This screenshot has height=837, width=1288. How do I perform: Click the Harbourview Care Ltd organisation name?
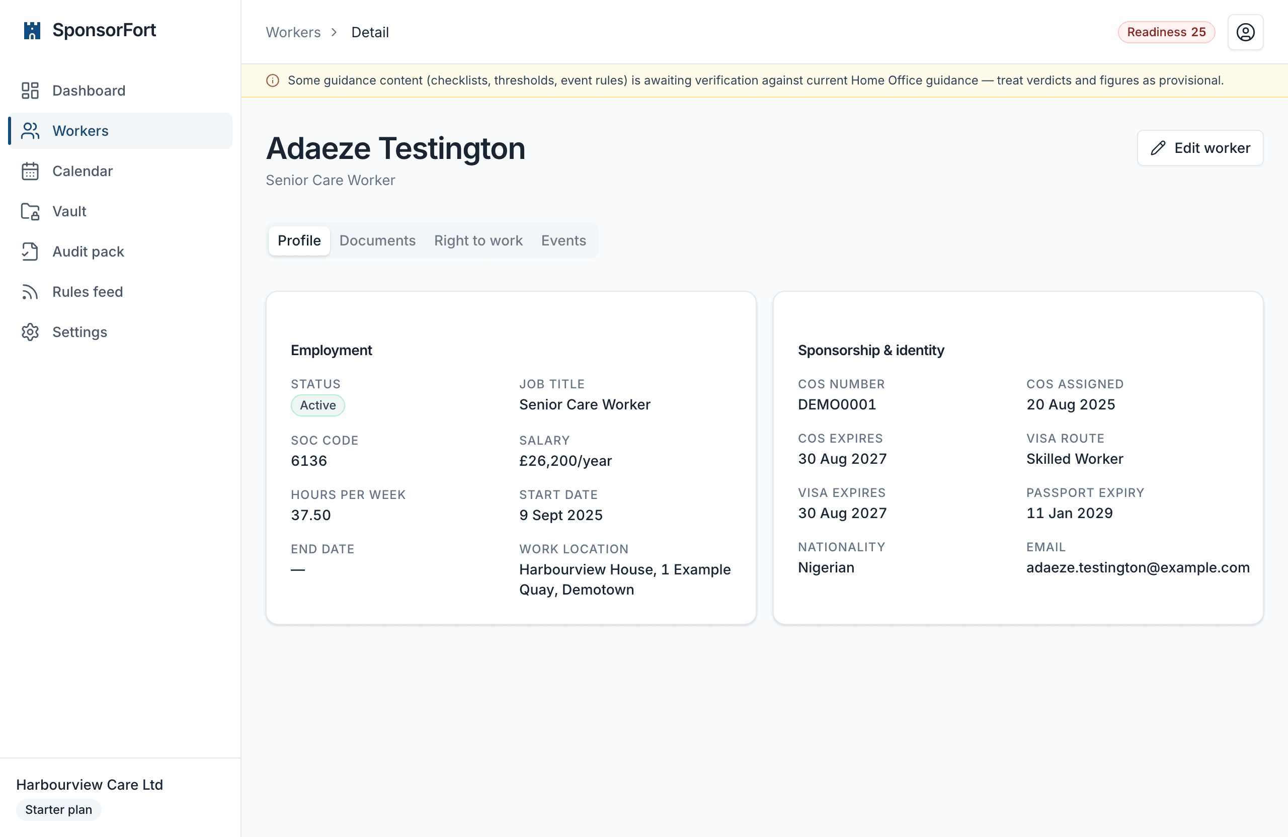(89, 785)
